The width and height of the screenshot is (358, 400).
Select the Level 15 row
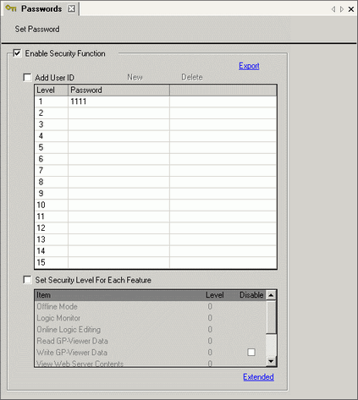pos(156,262)
